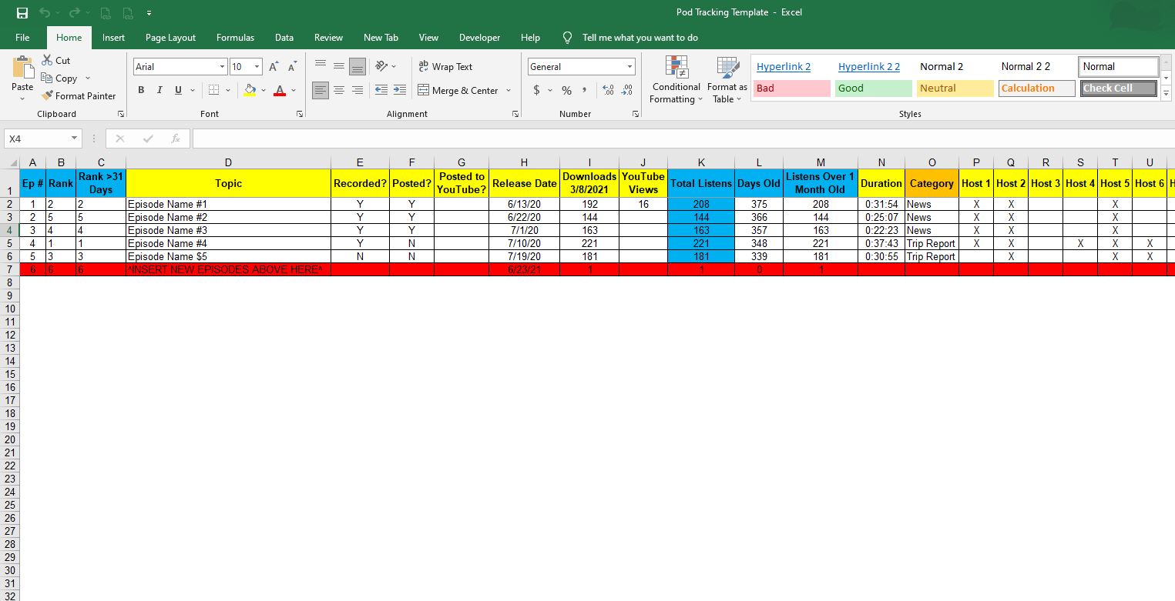Open the Conditional Formatting menu
Viewport: 1175px width, 601px height.
pos(676,79)
